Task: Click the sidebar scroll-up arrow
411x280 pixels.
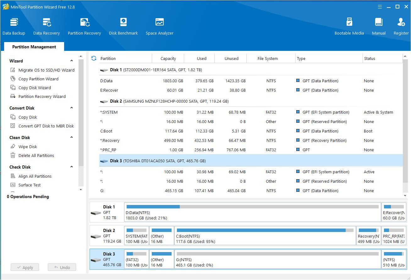Action: [81, 57]
